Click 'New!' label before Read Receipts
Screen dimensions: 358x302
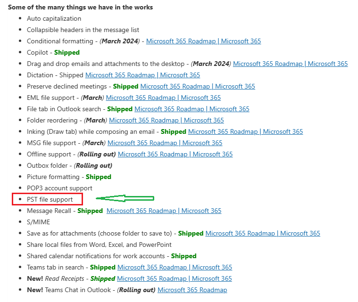tap(35, 279)
